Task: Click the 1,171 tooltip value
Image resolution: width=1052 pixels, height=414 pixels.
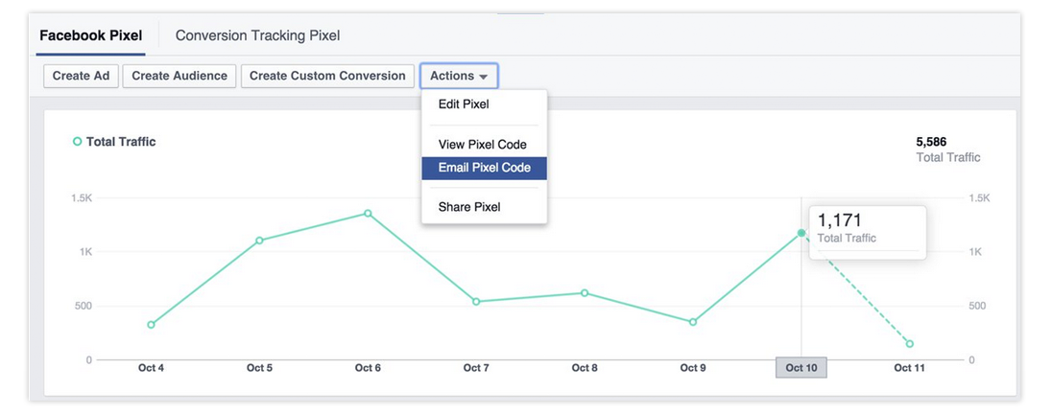Action: pos(839,220)
